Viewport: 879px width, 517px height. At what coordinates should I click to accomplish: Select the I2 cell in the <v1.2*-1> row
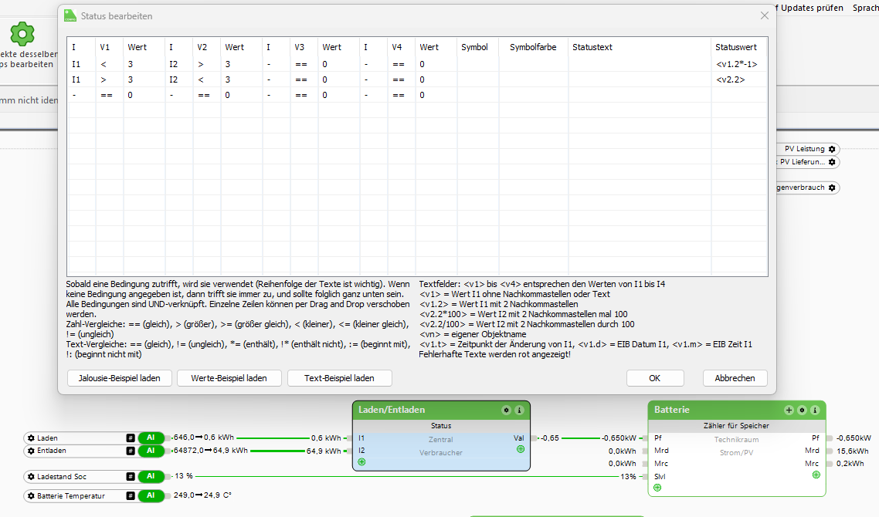pyautogui.click(x=179, y=64)
